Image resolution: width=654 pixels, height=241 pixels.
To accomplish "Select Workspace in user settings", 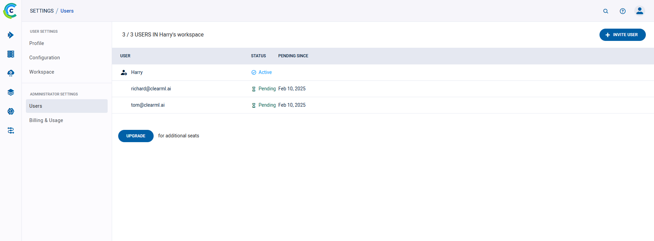I will click(42, 72).
